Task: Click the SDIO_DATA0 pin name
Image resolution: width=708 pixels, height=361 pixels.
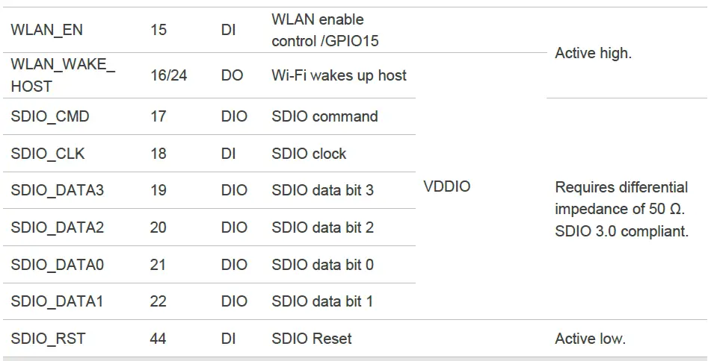Action: (x=58, y=265)
